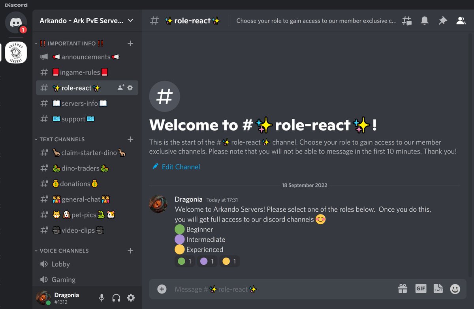The image size is (474, 309).
Task: Toggle headphones deafen
Action: pos(116,298)
